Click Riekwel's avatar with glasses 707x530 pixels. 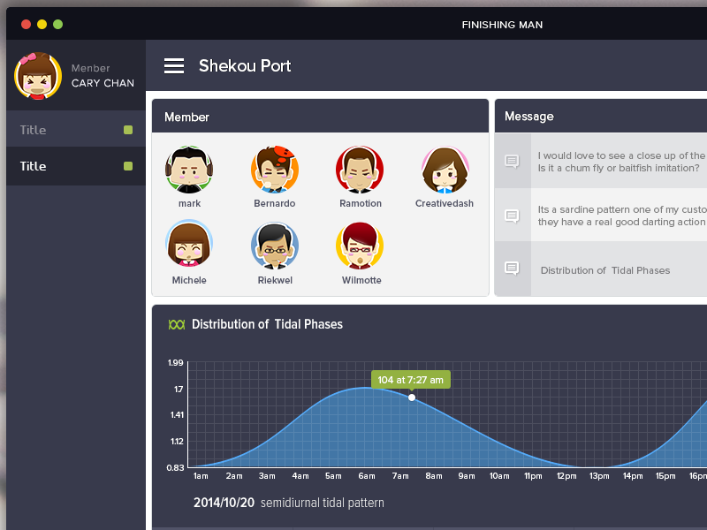point(274,245)
